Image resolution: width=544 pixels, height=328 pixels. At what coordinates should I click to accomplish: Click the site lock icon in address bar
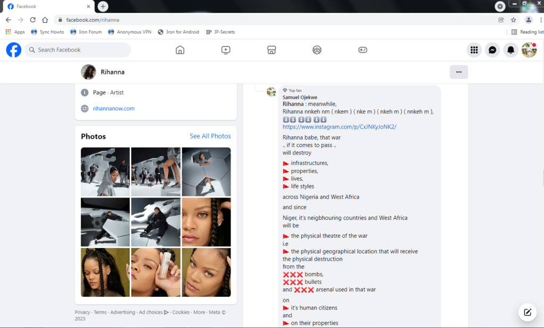60,20
